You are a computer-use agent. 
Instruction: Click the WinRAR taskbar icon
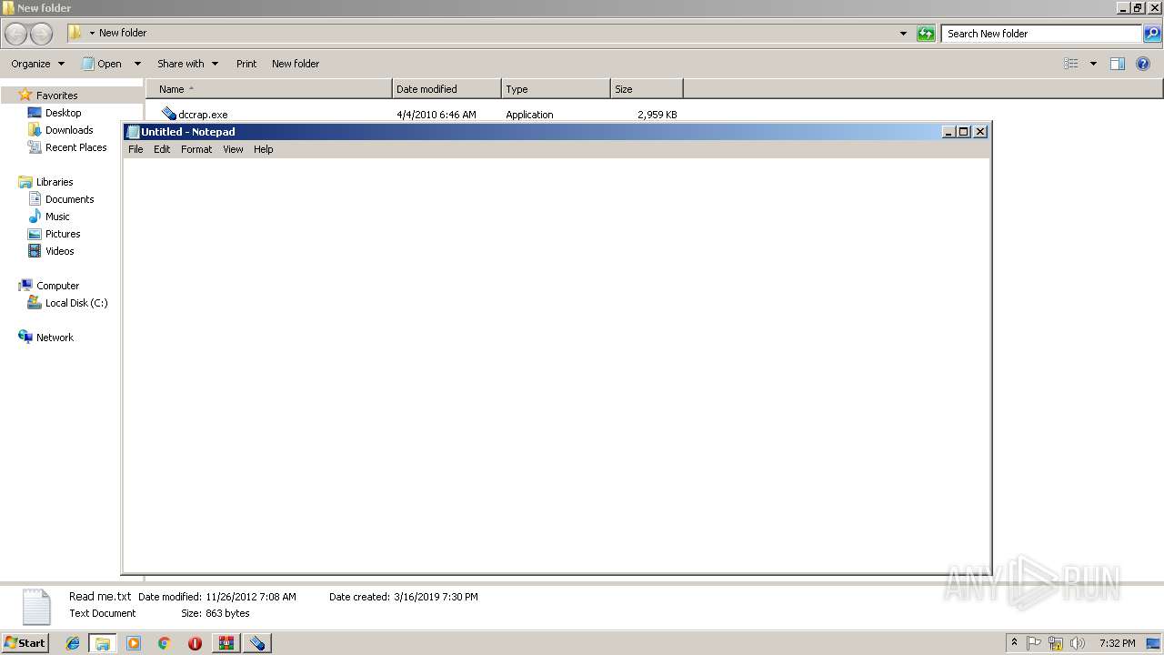point(226,643)
